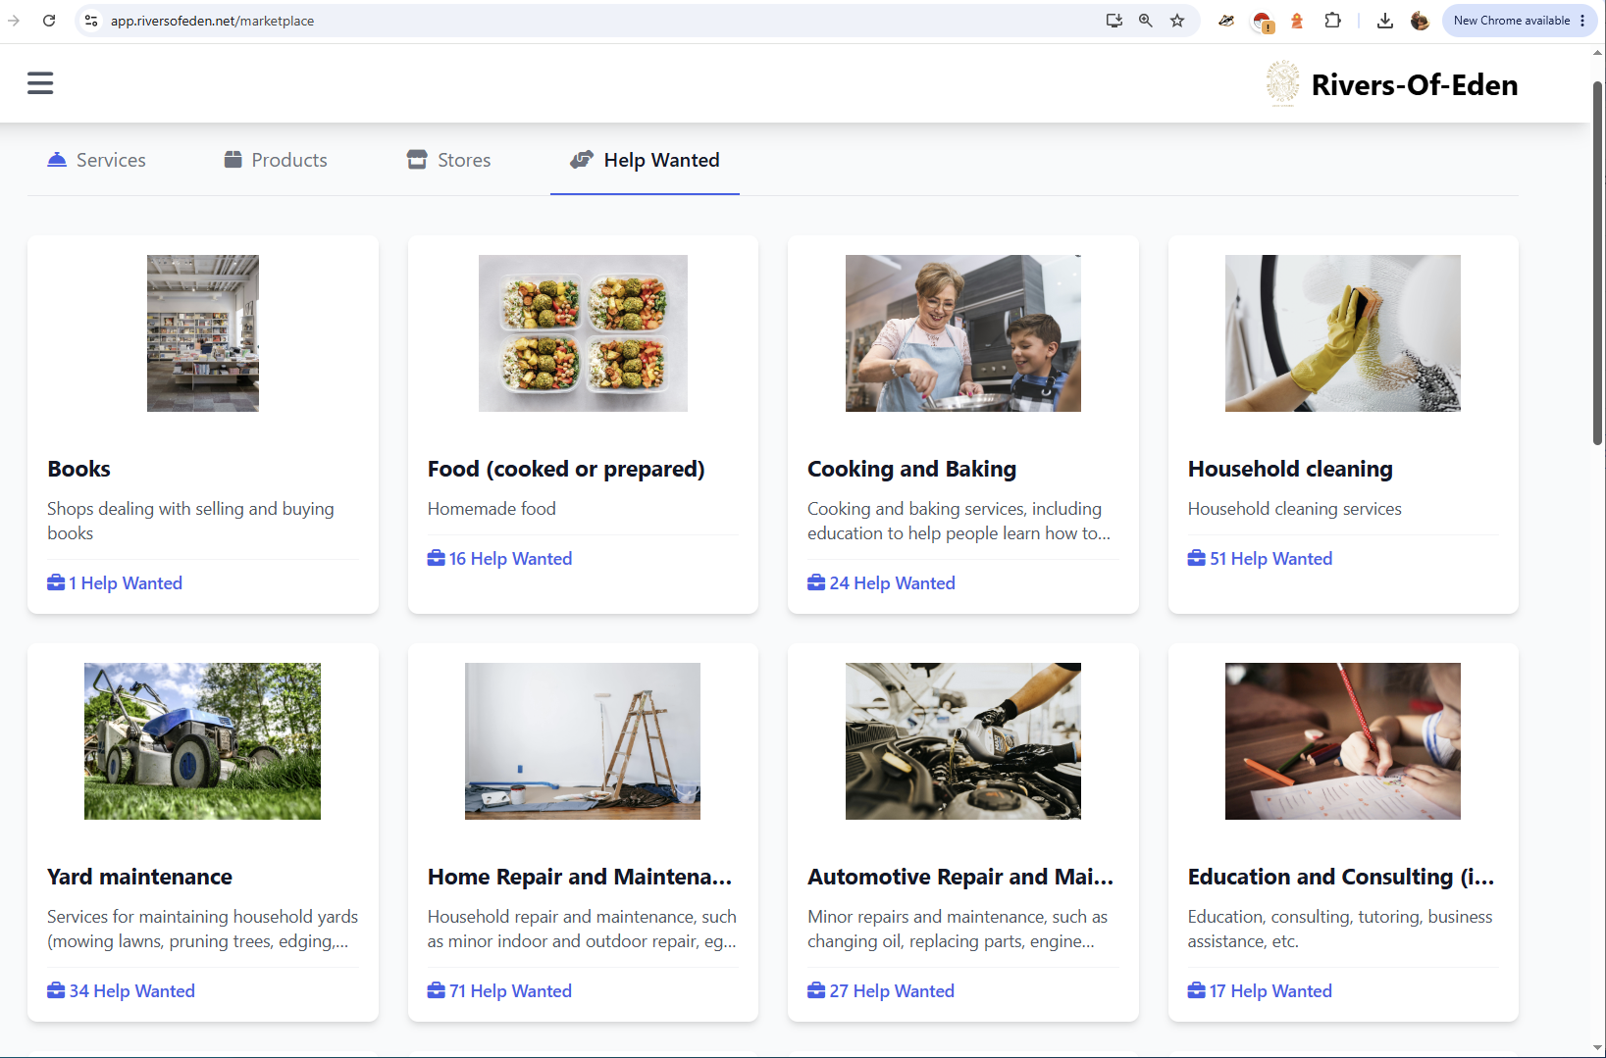The image size is (1606, 1058).
Task: Open the hamburger navigation menu
Action: (40, 83)
